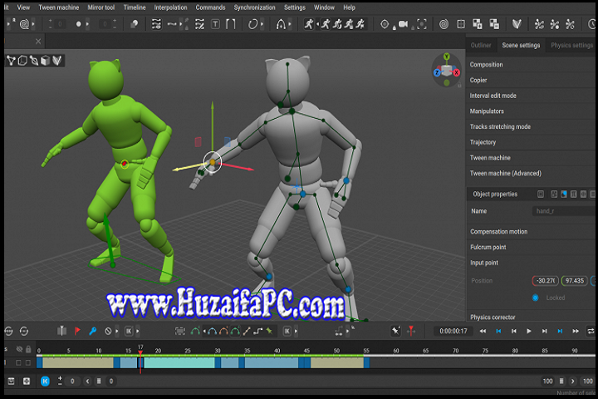Click the Name field showing hand_r
Screen dimensions: 598x399
pyautogui.click(x=564, y=211)
